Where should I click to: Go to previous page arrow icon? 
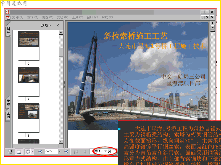coord(85,152)
